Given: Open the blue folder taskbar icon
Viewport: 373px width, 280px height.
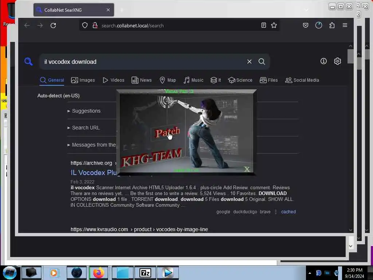Looking at the screenshot, I should (122, 273).
